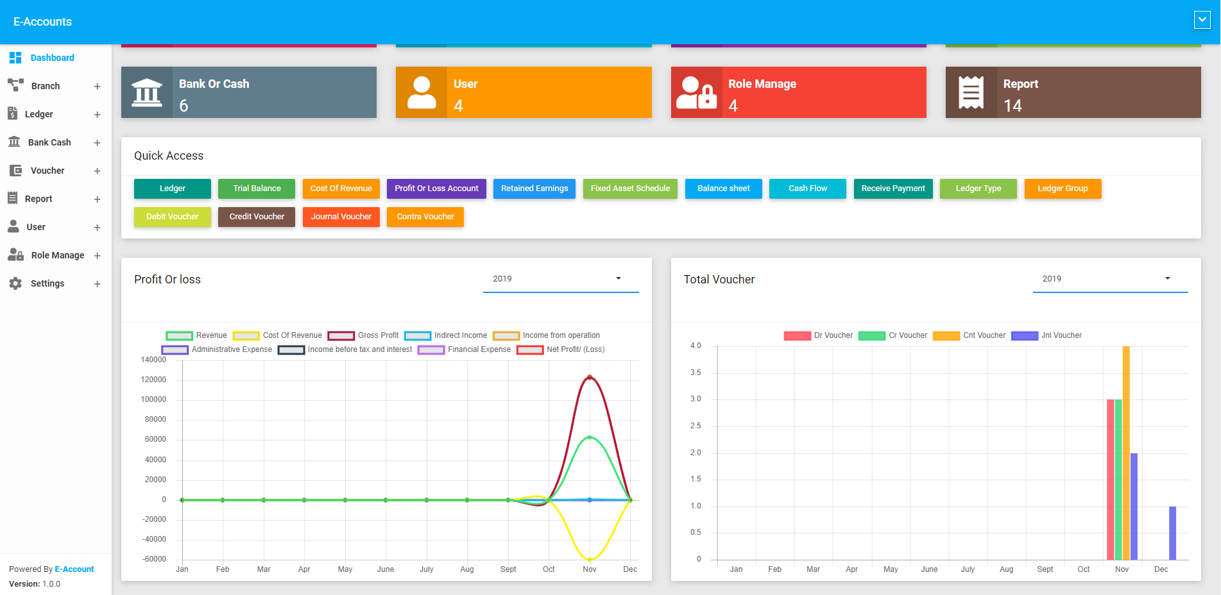Open the Total Voucher year dropdown

point(1110,279)
